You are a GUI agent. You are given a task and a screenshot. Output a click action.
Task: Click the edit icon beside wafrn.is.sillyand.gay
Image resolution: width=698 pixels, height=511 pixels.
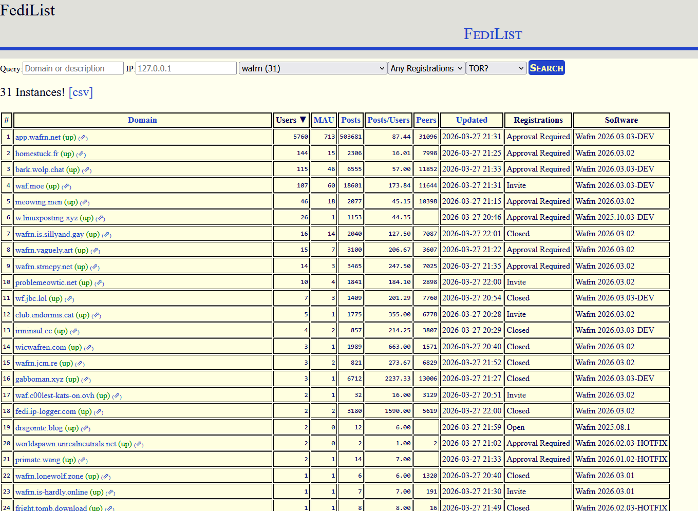point(107,235)
